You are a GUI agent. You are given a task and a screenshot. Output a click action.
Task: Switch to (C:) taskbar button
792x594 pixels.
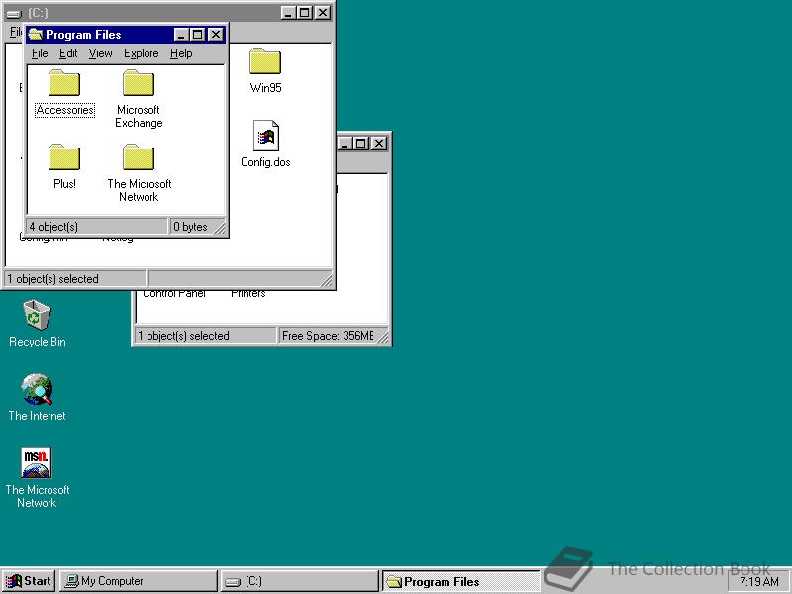[299, 581]
